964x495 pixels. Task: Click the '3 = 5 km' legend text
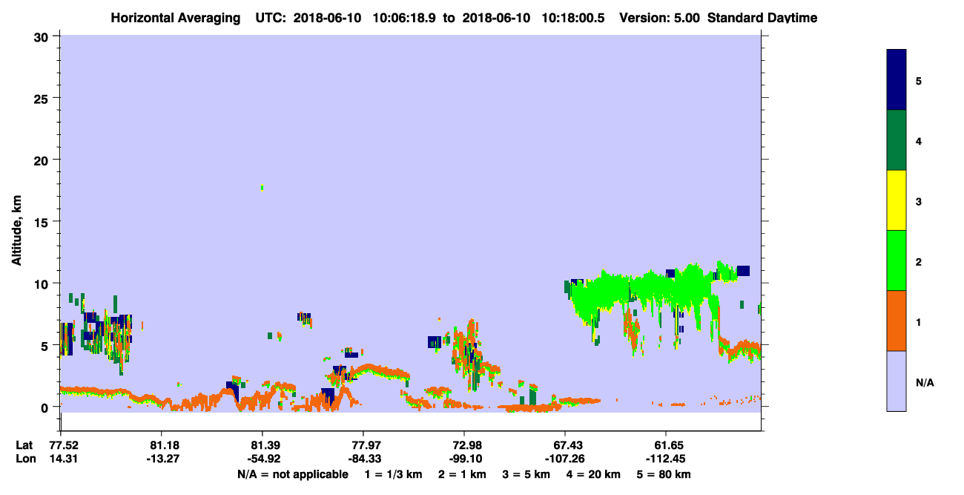click(526, 474)
